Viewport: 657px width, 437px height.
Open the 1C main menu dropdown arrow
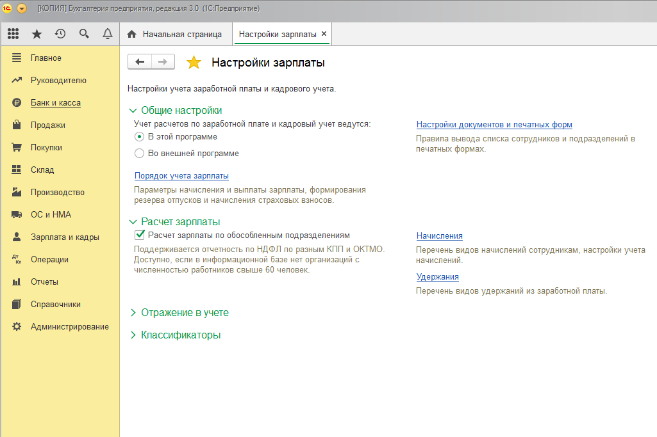coord(22,8)
